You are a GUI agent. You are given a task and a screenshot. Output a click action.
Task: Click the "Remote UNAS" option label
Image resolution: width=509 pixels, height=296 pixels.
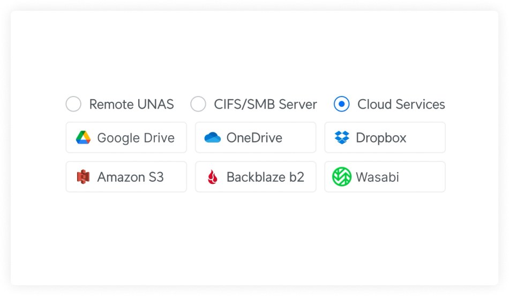click(x=131, y=104)
